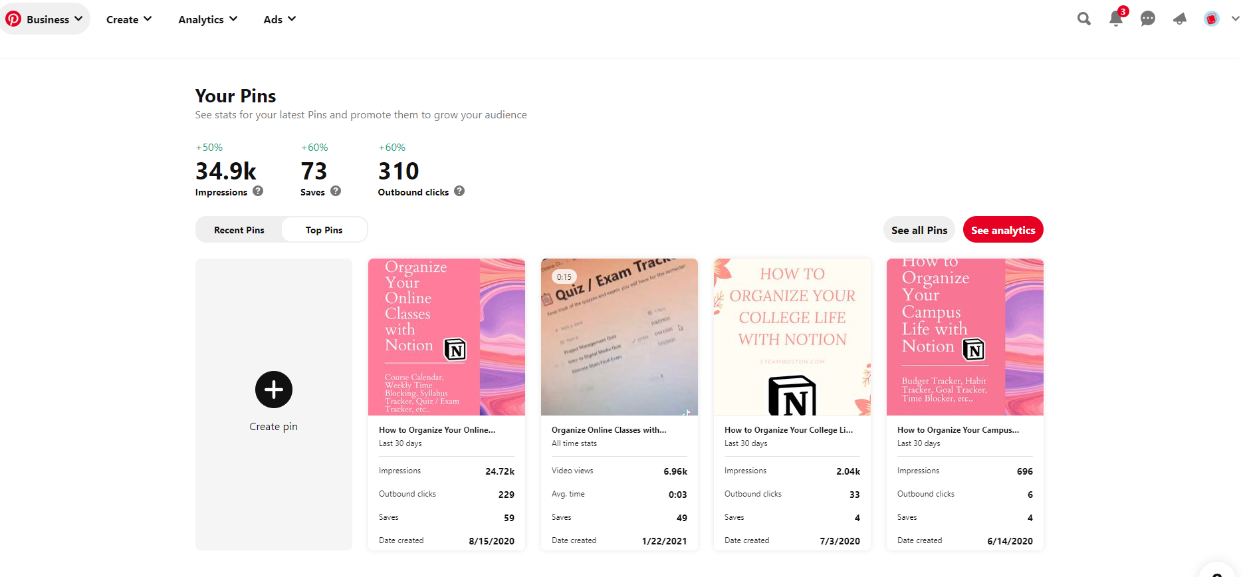Switch to Recent Pins view
This screenshot has height=577, width=1243.
pos(239,230)
